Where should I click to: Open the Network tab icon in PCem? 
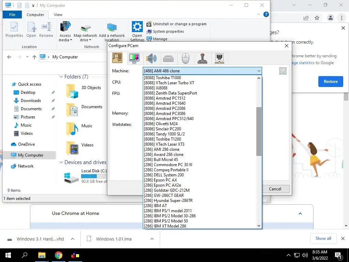coord(219,58)
